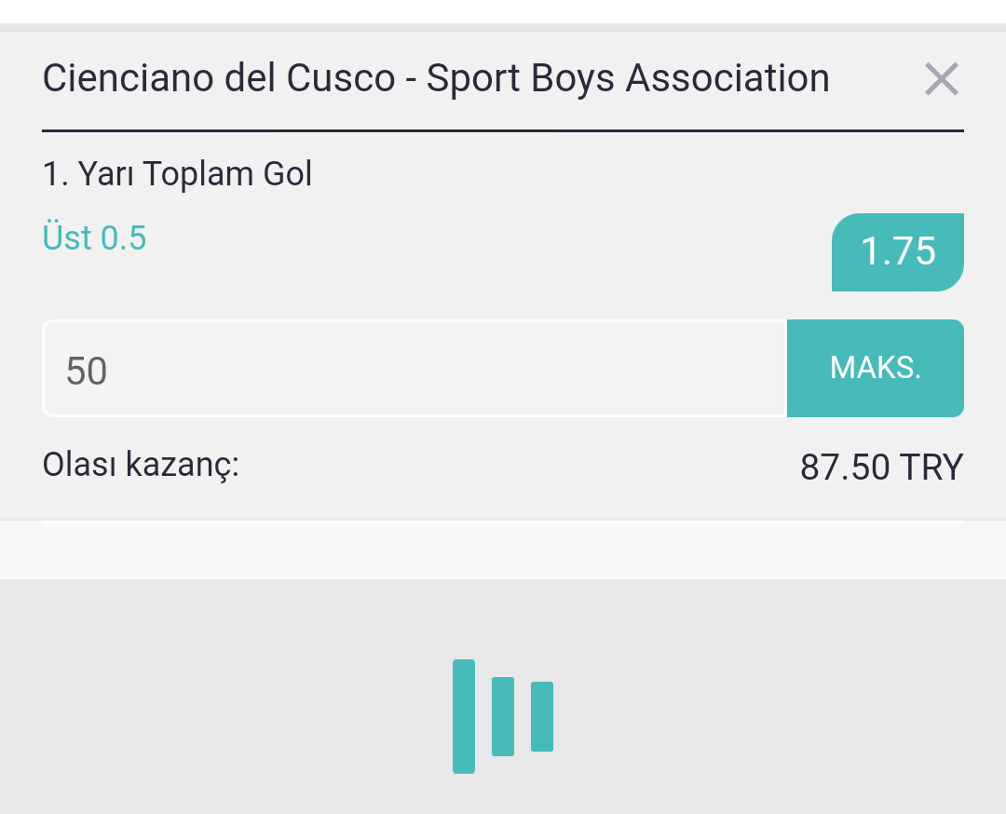
Task: Click the TRY currency text
Action: [931, 467]
